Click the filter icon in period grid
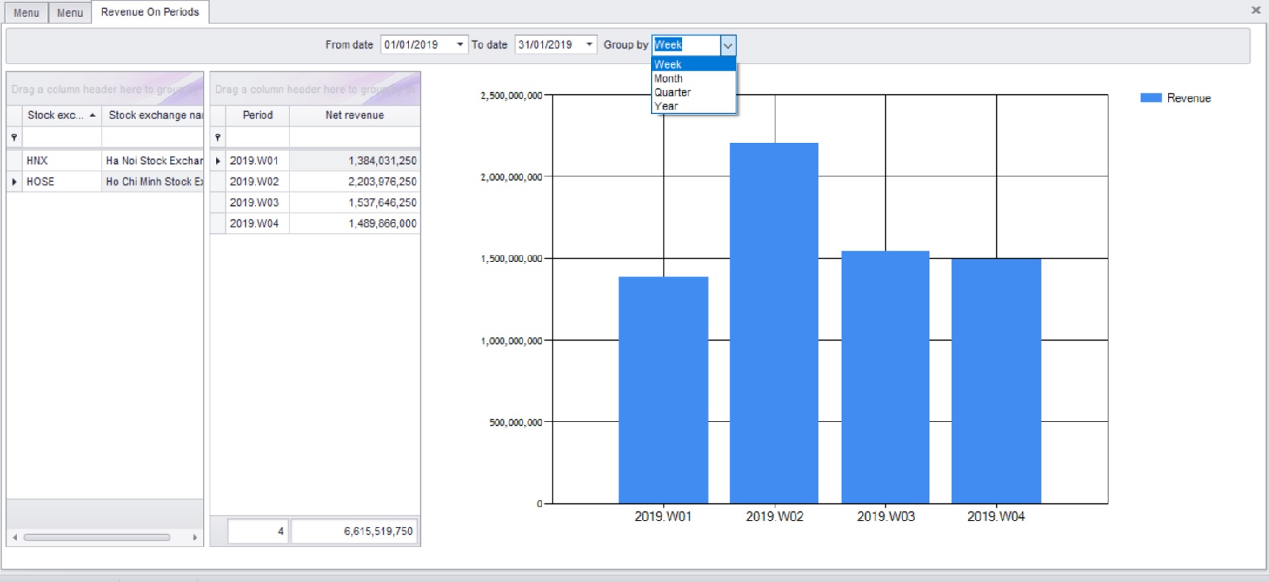The width and height of the screenshot is (1269, 582). point(218,138)
